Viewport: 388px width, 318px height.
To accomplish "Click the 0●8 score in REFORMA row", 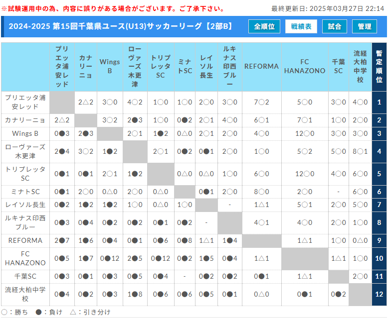I will point(185,241).
